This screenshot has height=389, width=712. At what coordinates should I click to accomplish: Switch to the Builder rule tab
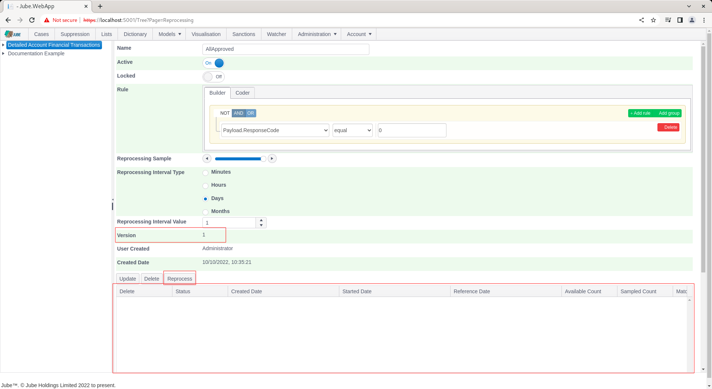[x=217, y=93]
